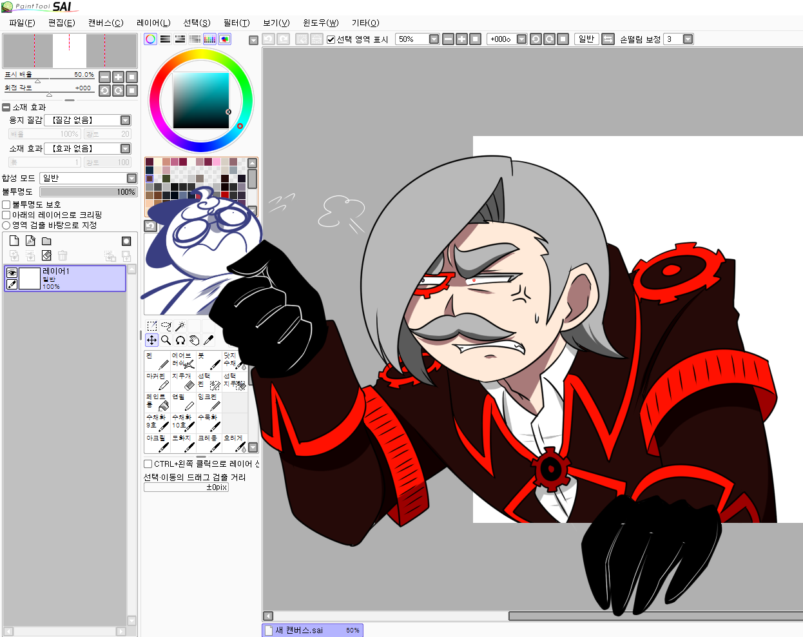
Task: Show the swatches palette panel
Action: point(209,39)
